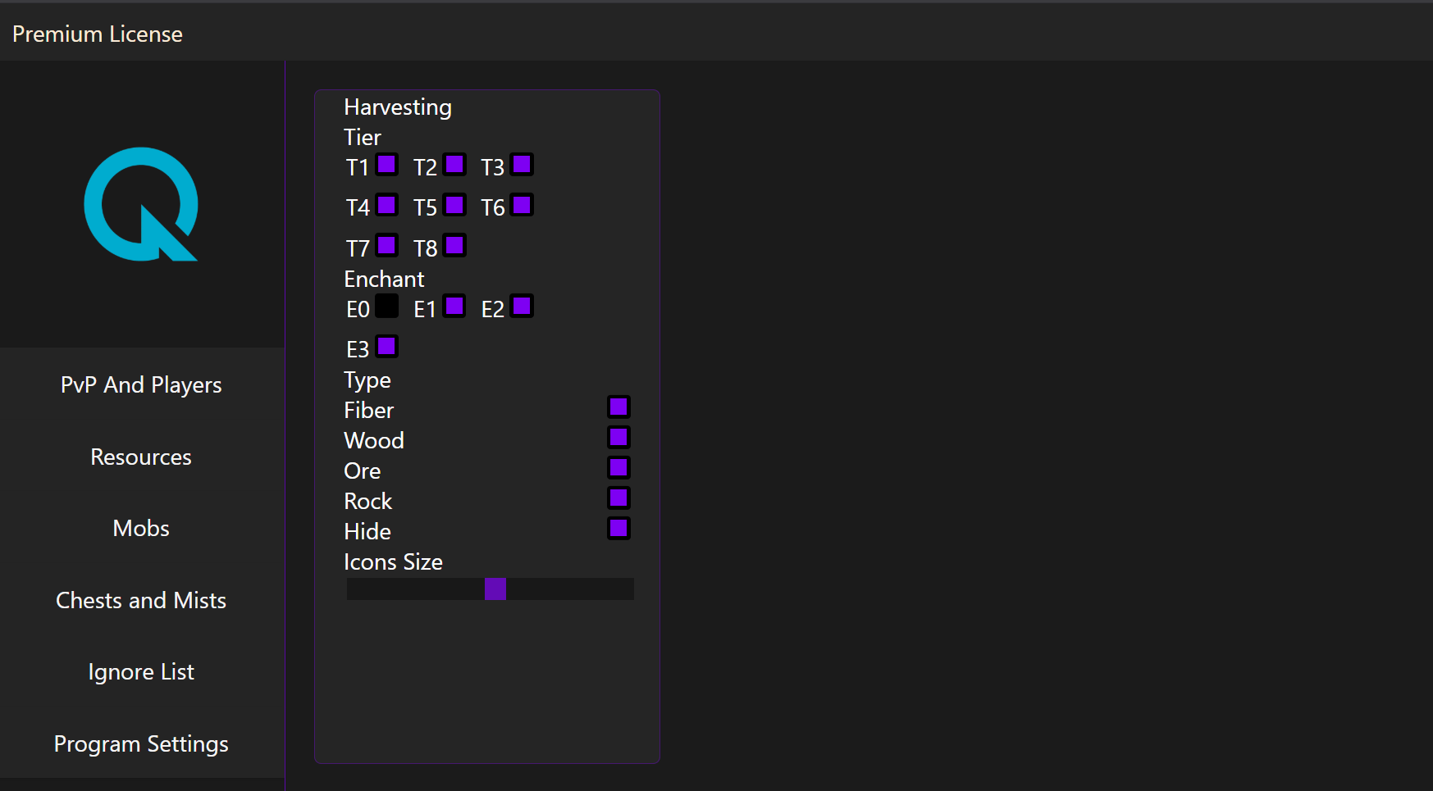Open the PvP And Players section

click(x=141, y=384)
